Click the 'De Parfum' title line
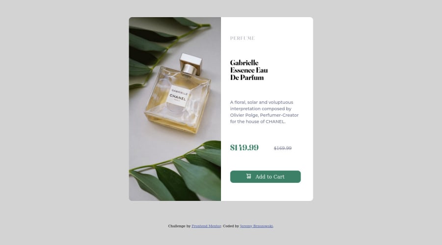Screen dimensions: 442x245 [247, 77]
